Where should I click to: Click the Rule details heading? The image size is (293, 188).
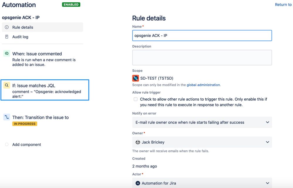149,18
